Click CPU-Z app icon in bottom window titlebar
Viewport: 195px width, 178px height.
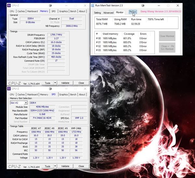9,89
